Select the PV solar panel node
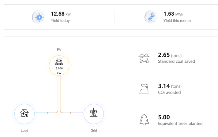The width and height of the screenshot is (218, 137). pyautogui.click(x=59, y=65)
